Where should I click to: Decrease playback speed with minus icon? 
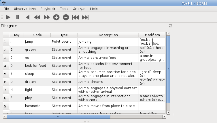66,18
